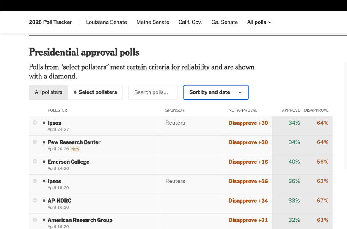
Task: Expand the Ipsos April 15-20 poll row
Action: pyautogui.click(x=35, y=181)
